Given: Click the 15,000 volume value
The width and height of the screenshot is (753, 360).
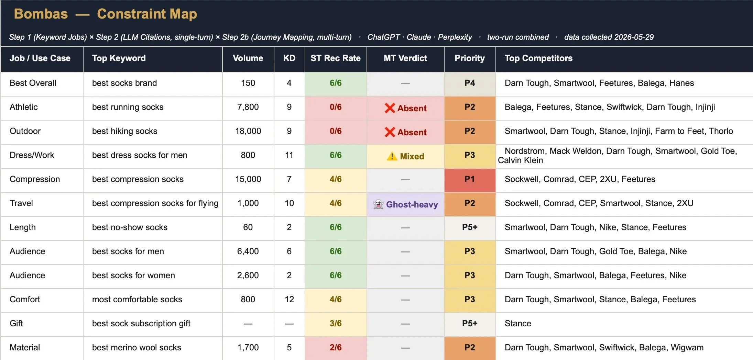Looking at the screenshot, I should coord(248,179).
